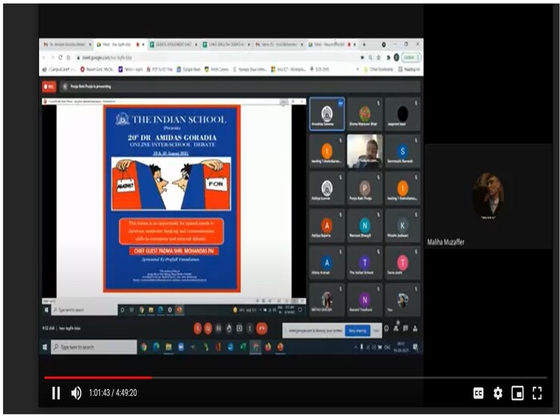Click the red REC recording indicator

pos(50,86)
